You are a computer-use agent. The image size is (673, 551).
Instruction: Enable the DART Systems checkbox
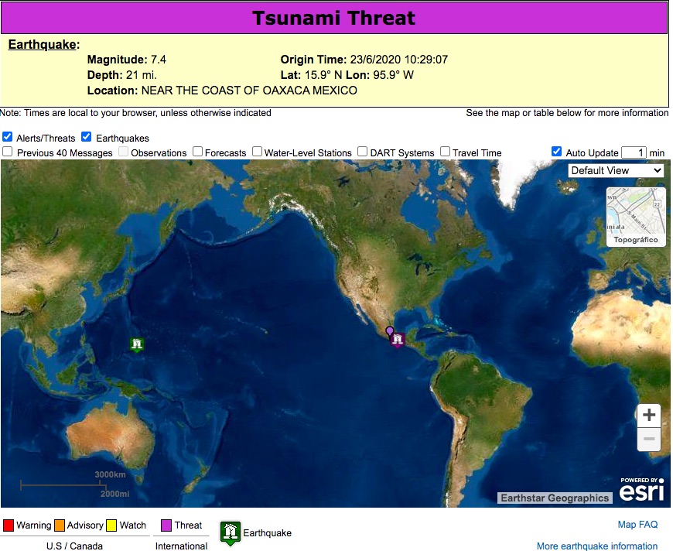pos(362,152)
